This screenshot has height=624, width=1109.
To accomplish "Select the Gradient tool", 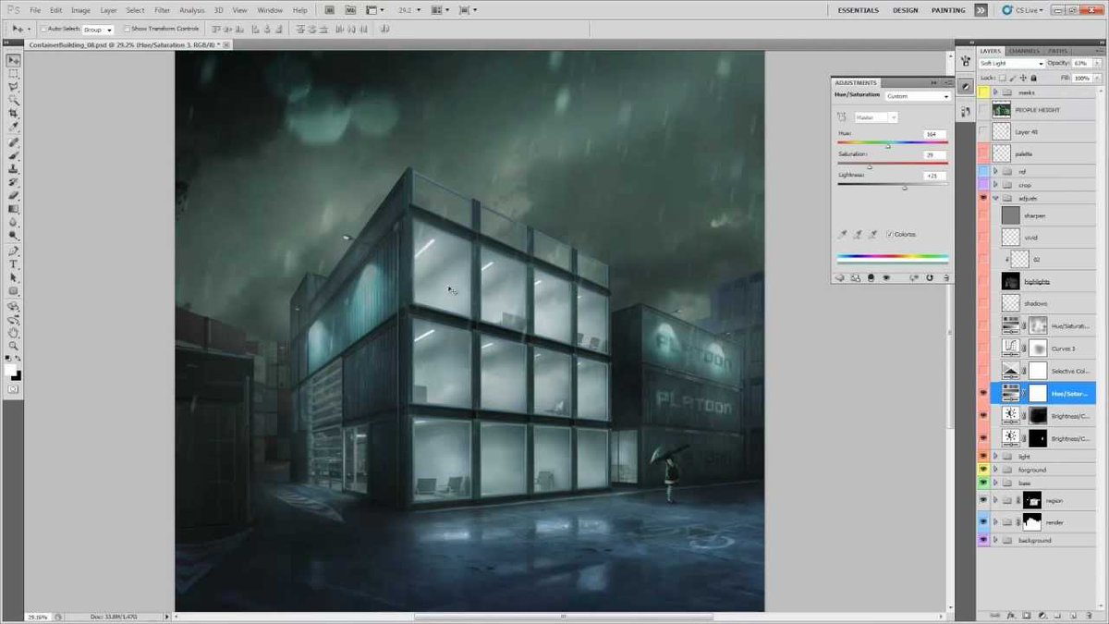I will [14, 208].
